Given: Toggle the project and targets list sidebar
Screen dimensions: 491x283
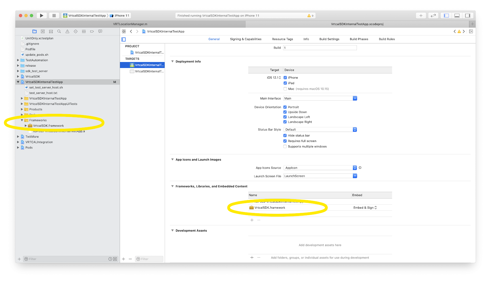Looking at the screenshot, I should click(124, 39).
